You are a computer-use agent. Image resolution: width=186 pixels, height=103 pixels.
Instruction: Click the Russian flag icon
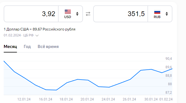[157, 12]
